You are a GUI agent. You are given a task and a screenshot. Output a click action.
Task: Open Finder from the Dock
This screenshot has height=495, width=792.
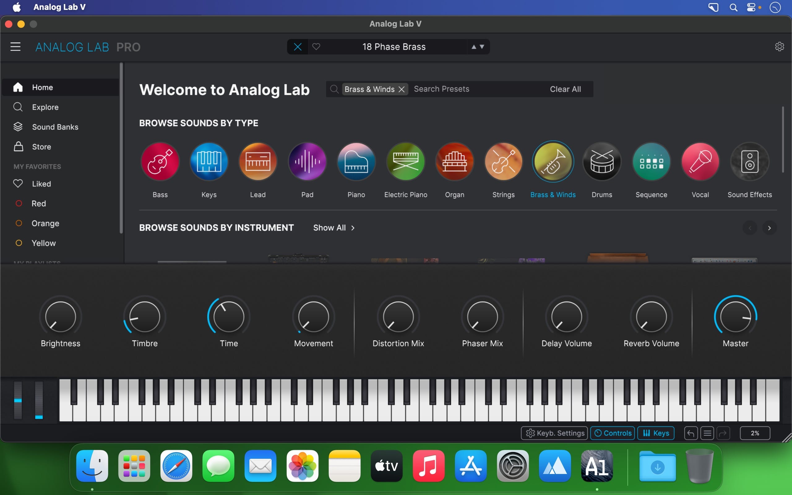pos(92,466)
